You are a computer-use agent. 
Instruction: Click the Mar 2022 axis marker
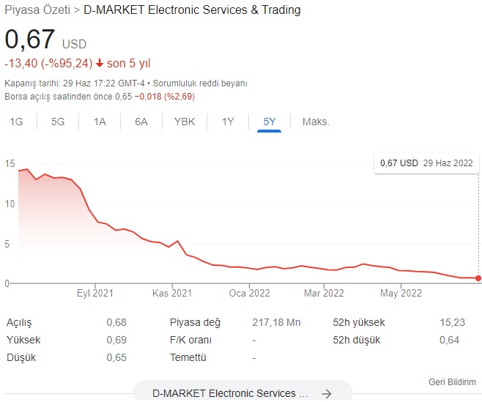324,293
